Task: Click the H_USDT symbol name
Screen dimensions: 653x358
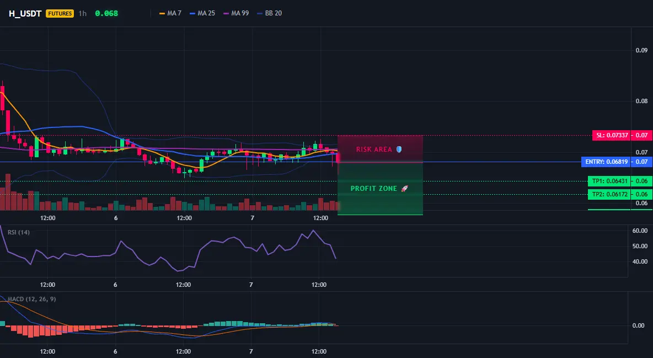Action: tap(25, 13)
